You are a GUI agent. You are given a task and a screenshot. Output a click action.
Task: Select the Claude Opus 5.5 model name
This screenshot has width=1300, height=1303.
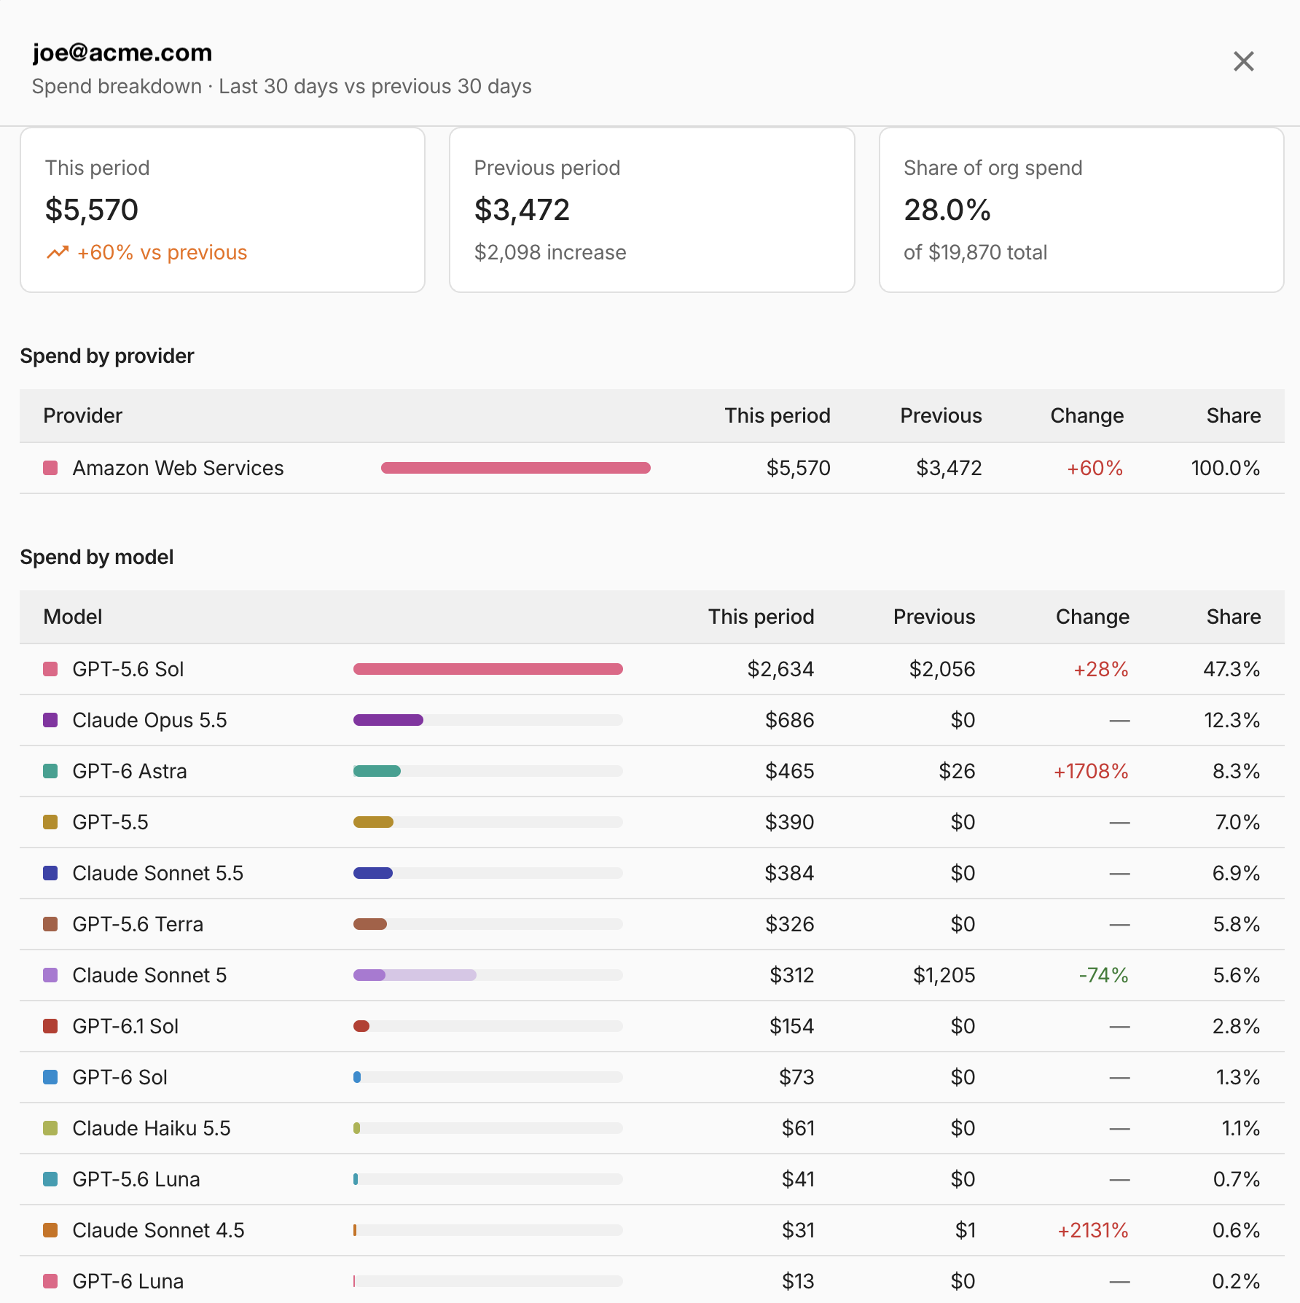pyautogui.click(x=149, y=720)
